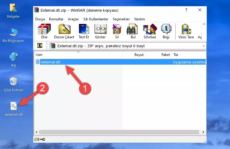Image resolution: width=230 pixels, height=149 pixels.
Task: Sort the list by the Paket column
Action: pos(158,55)
